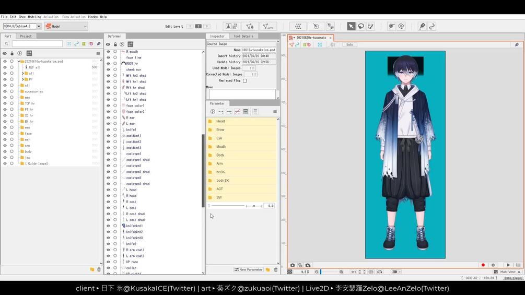Click the Part panel search input field
This screenshot has width=525, height=295.
tap(37, 44)
